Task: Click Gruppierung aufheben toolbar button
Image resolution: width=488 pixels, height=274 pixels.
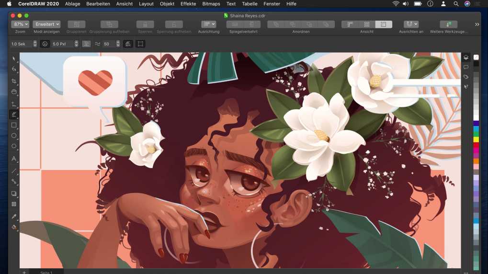Action: [x=109, y=24]
